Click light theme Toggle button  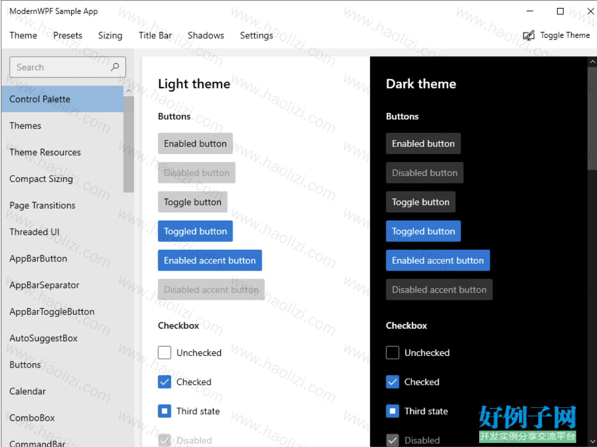point(193,202)
